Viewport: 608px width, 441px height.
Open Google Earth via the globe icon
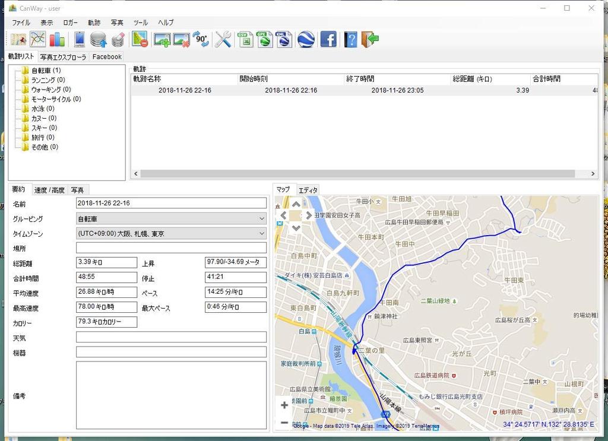tap(306, 40)
